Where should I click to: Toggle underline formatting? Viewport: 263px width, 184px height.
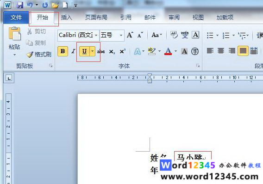85,51
